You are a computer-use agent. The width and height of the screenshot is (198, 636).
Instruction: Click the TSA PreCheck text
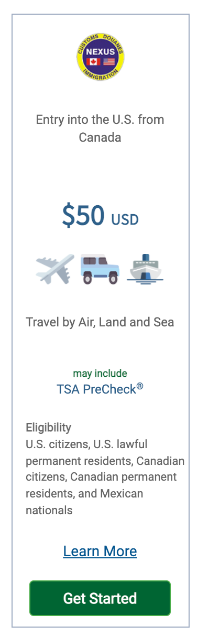100,389
